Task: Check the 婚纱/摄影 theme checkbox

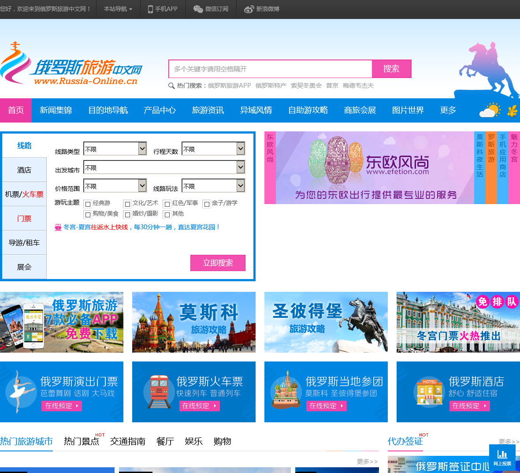Action: [127, 215]
